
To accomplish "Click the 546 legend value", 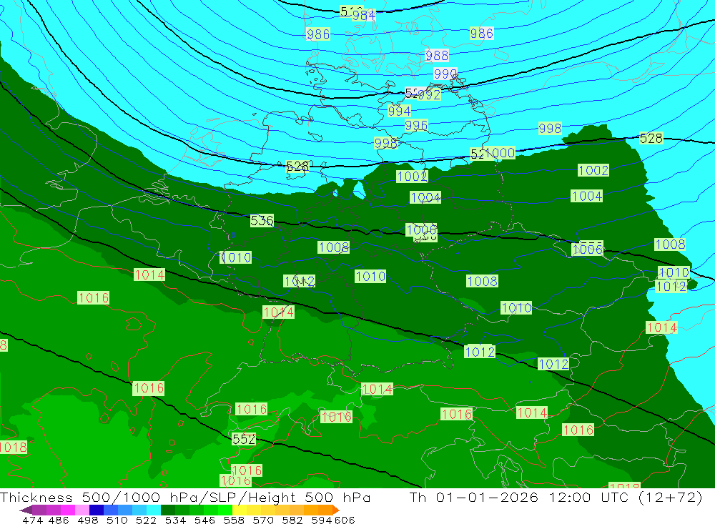I will [204, 520].
